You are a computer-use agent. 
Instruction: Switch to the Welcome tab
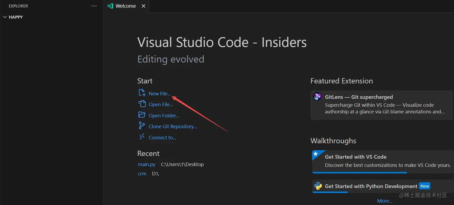(126, 6)
